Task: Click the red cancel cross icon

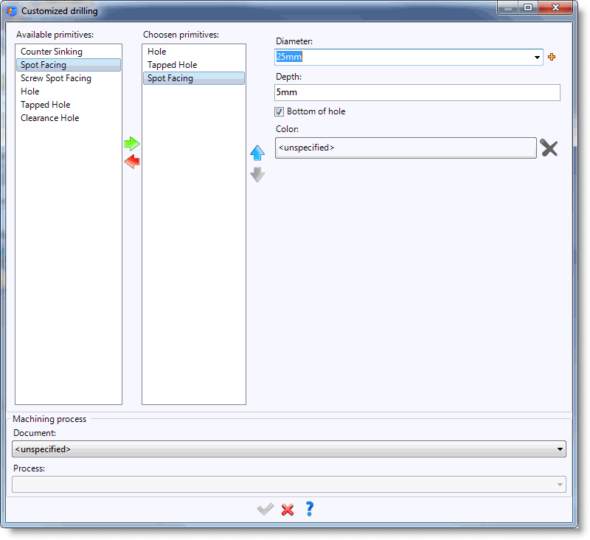Action: (x=288, y=509)
